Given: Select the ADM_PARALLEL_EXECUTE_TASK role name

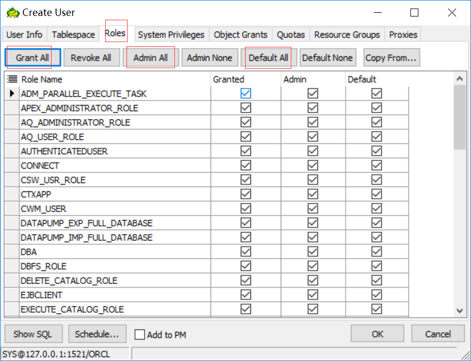Looking at the screenshot, I should 83,94.
